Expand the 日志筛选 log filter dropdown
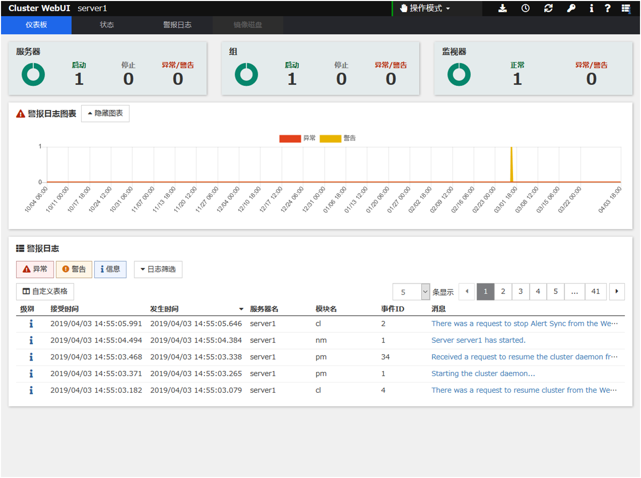 pyautogui.click(x=158, y=269)
